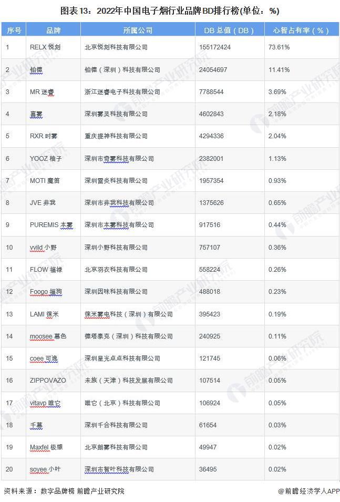Click value 106924

[x=209, y=403]
